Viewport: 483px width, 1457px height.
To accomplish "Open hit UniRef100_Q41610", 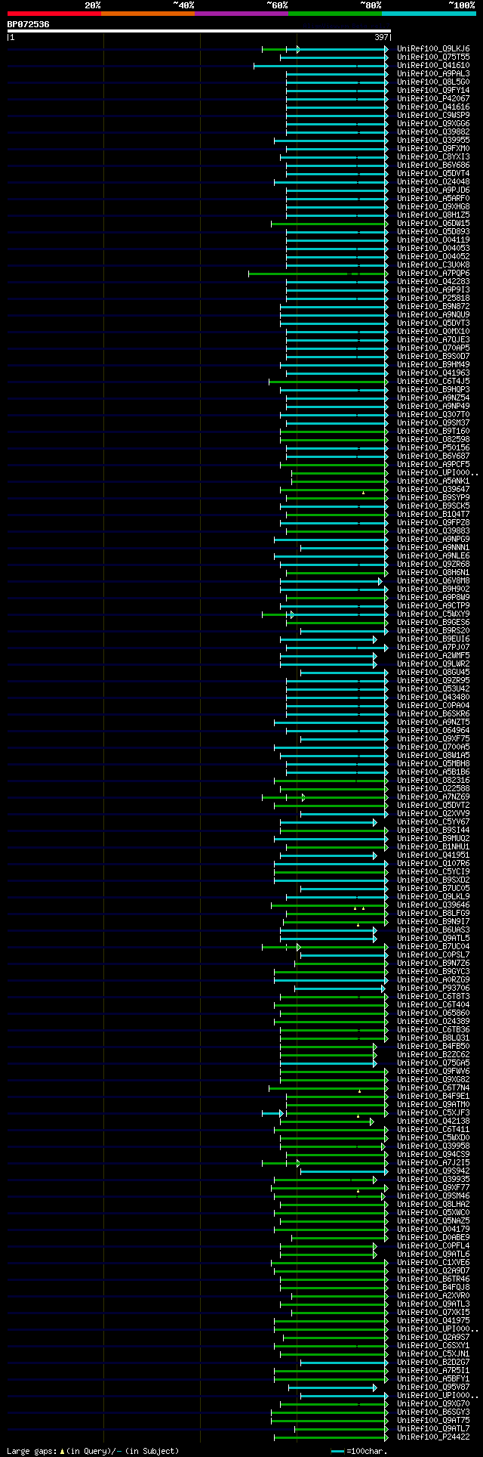I will point(433,65).
